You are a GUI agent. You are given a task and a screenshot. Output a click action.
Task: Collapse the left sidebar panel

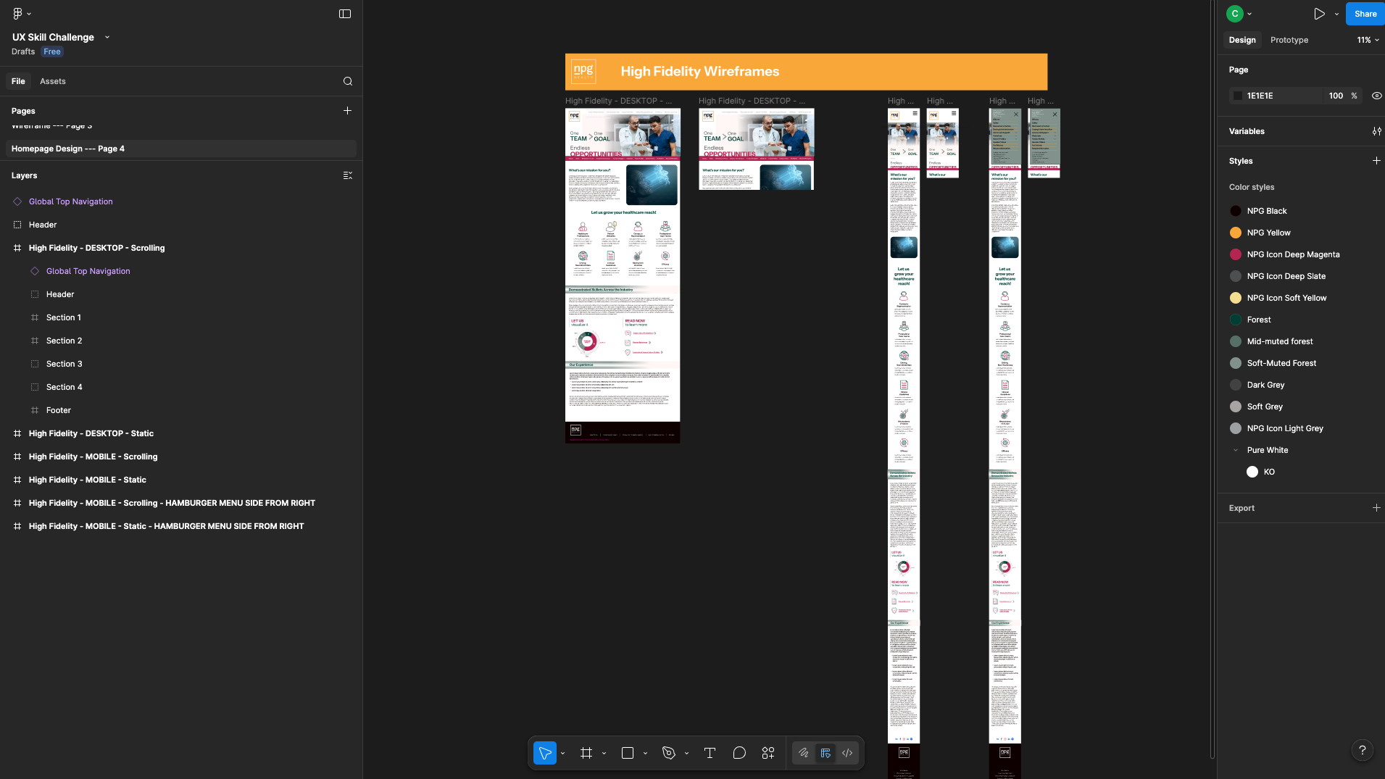(x=345, y=13)
